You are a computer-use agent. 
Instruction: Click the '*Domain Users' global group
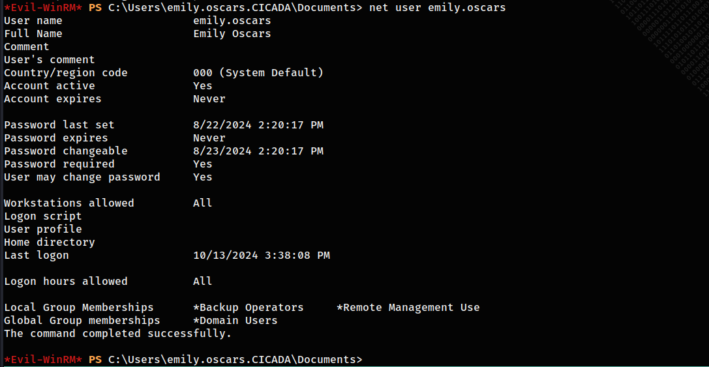pyautogui.click(x=235, y=321)
